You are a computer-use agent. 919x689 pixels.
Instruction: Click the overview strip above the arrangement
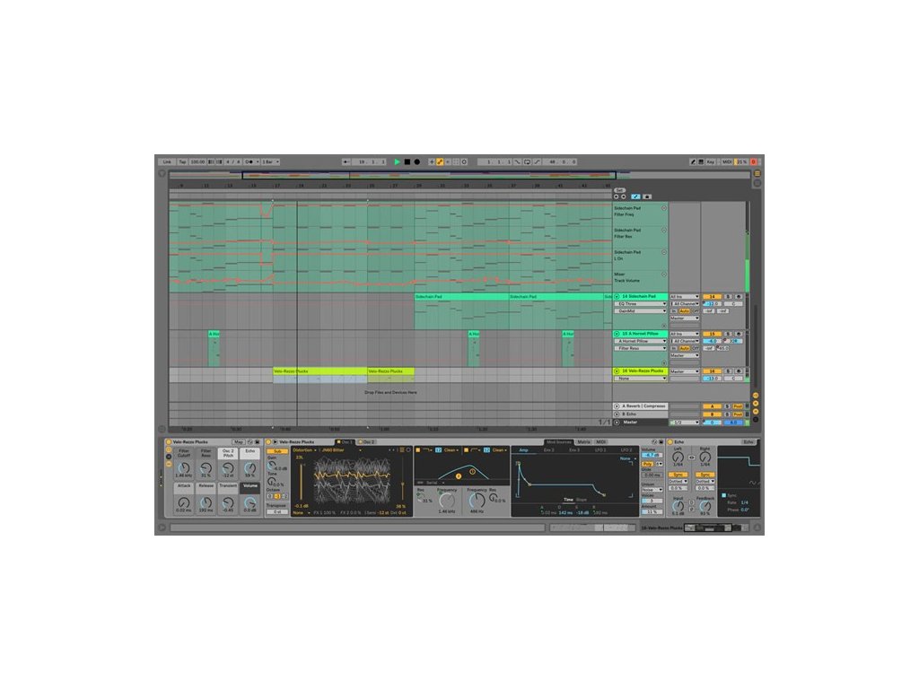[459, 175]
